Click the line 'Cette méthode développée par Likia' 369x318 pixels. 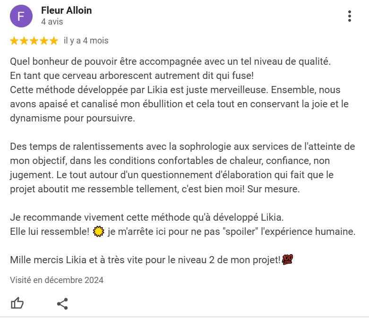point(175,90)
